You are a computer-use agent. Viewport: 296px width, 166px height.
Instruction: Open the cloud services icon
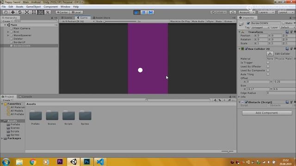(x=233, y=12)
